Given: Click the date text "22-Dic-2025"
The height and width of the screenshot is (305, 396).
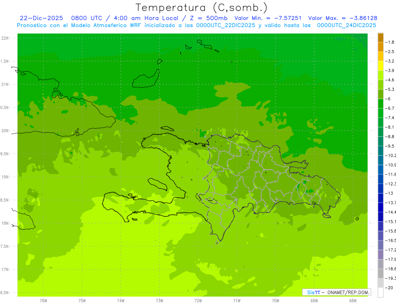Looking at the screenshot, I should 41,18.
